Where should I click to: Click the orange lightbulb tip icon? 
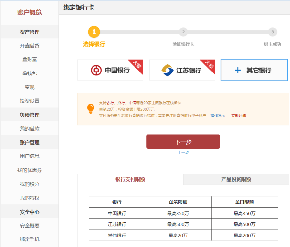pyautogui.click(x=91, y=109)
